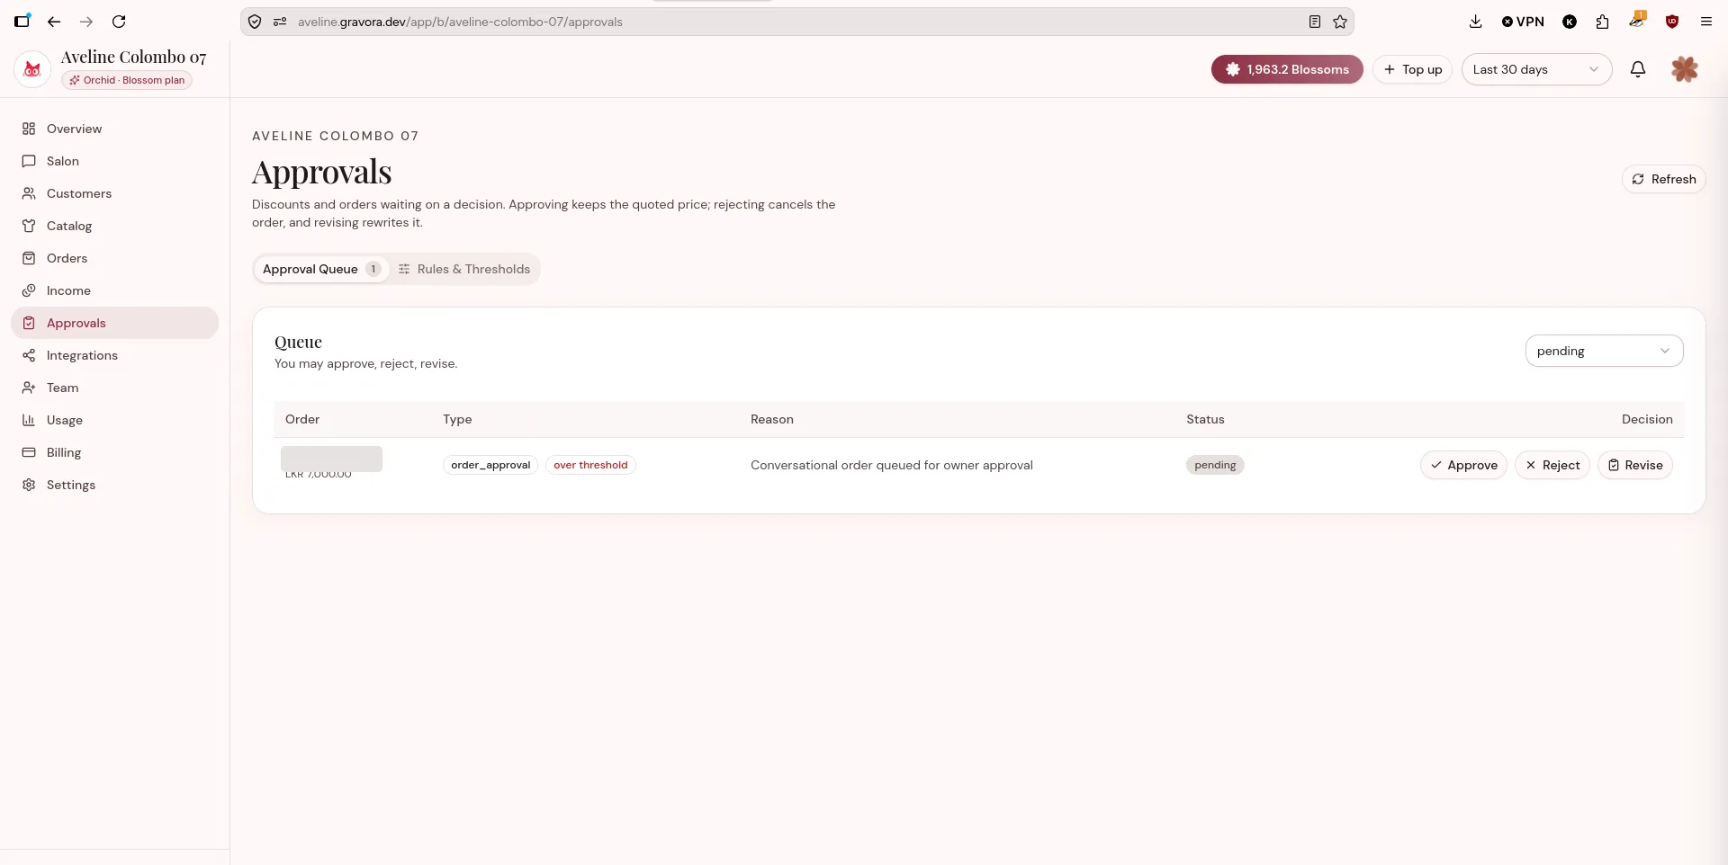Viewport: 1728px width, 865px height.
Task: Go to Team management
Action: pyautogui.click(x=114, y=388)
